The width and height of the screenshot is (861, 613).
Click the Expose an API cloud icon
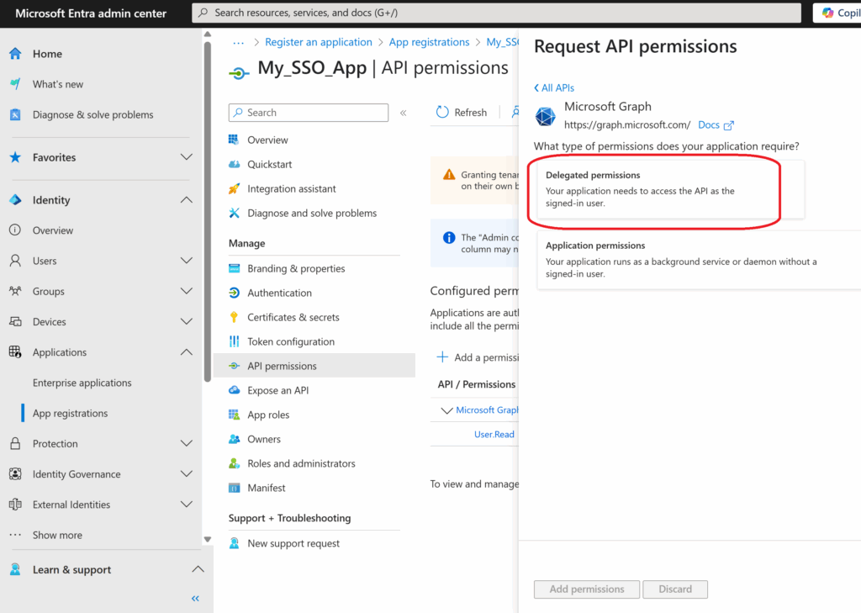pyautogui.click(x=235, y=390)
